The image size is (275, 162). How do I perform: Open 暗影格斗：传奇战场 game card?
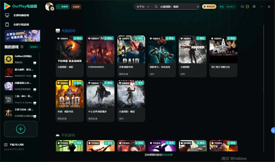(162, 56)
